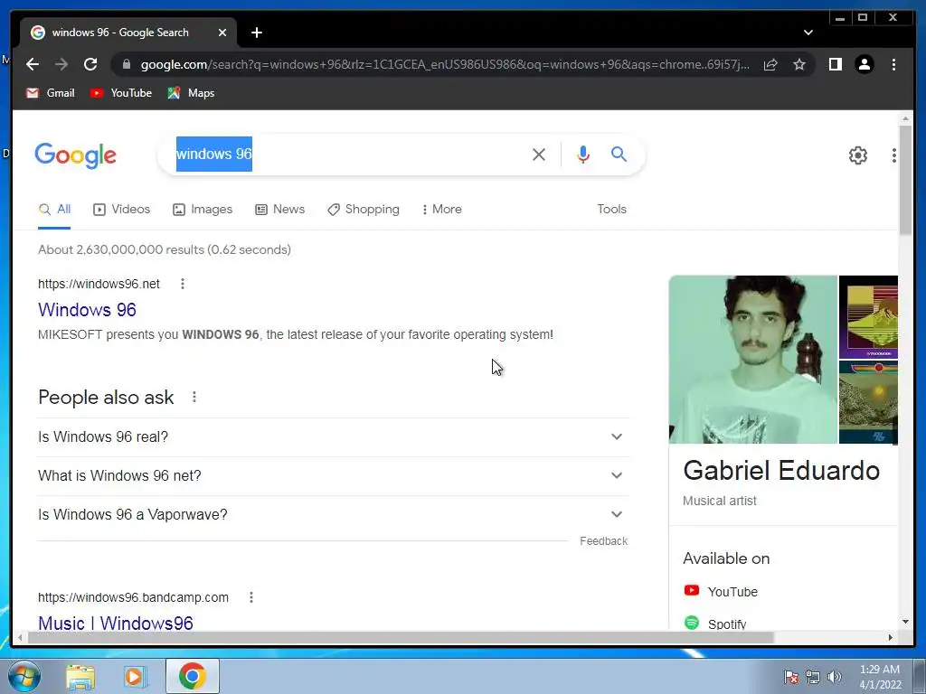Go back to the previous page

pyautogui.click(x=33, y=64)
